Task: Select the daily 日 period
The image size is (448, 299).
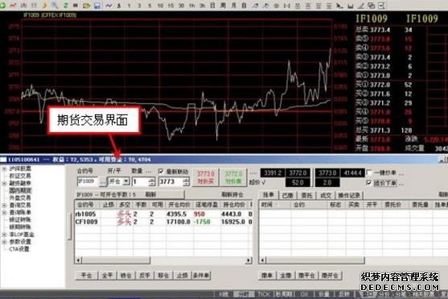Action: 212,5
